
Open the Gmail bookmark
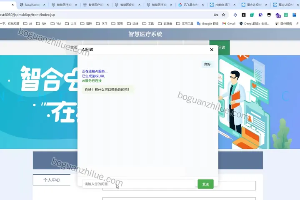[x=229, y=23]
